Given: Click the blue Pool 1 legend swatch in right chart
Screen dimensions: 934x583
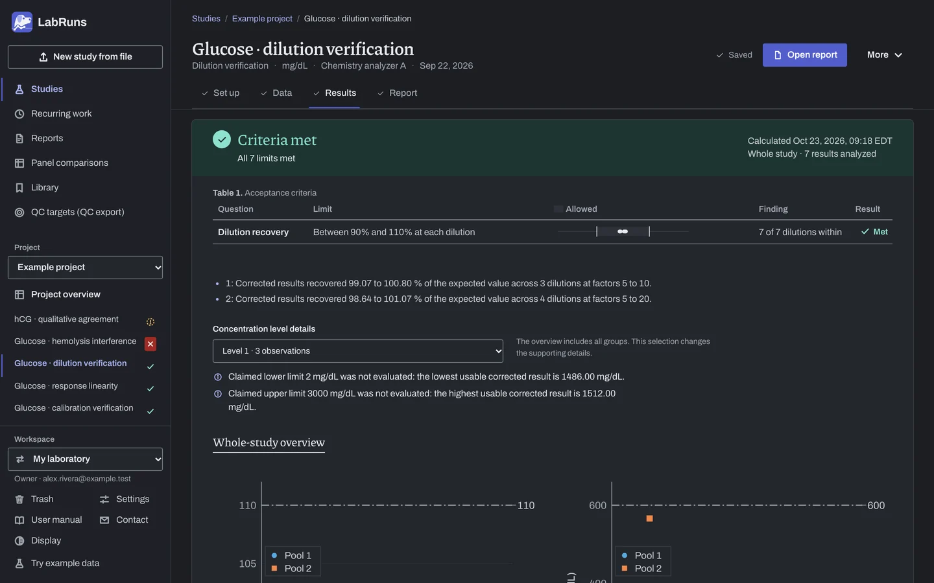Looking at the screenshot, I should (625, 556).
